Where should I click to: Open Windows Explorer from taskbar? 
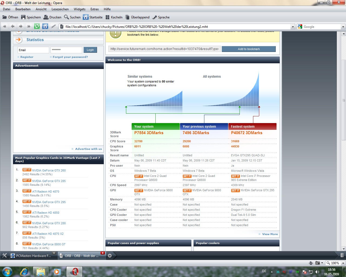pyautogui.click(x=41, y=272)
